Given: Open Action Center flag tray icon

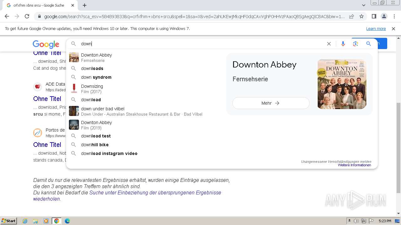Looking at the screenshot, I should 371,221.
